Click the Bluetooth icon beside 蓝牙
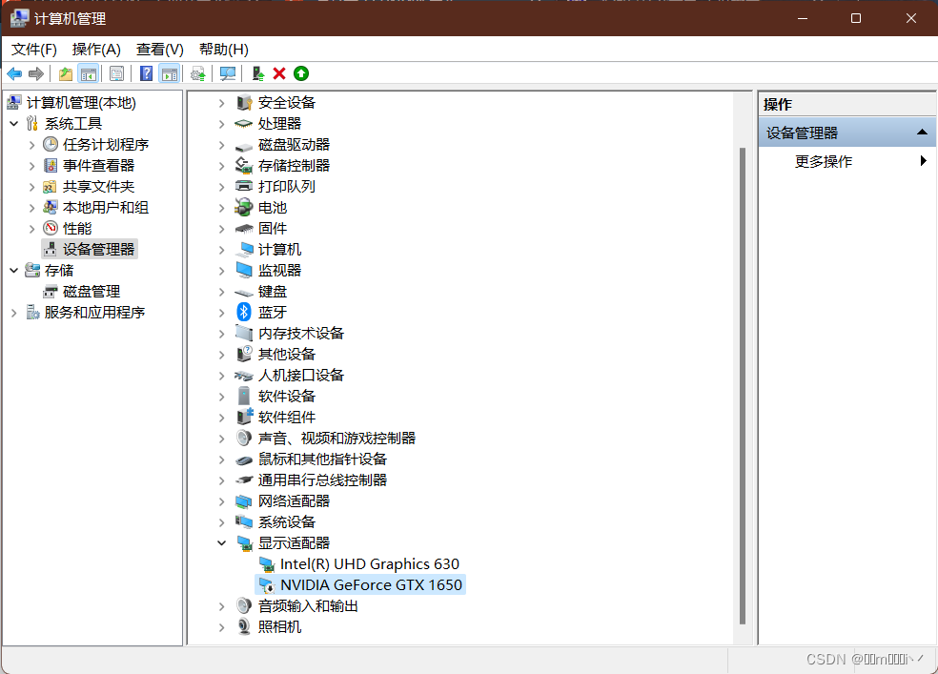938x674 pixels. pyautogui.click(x=243, y=312)
